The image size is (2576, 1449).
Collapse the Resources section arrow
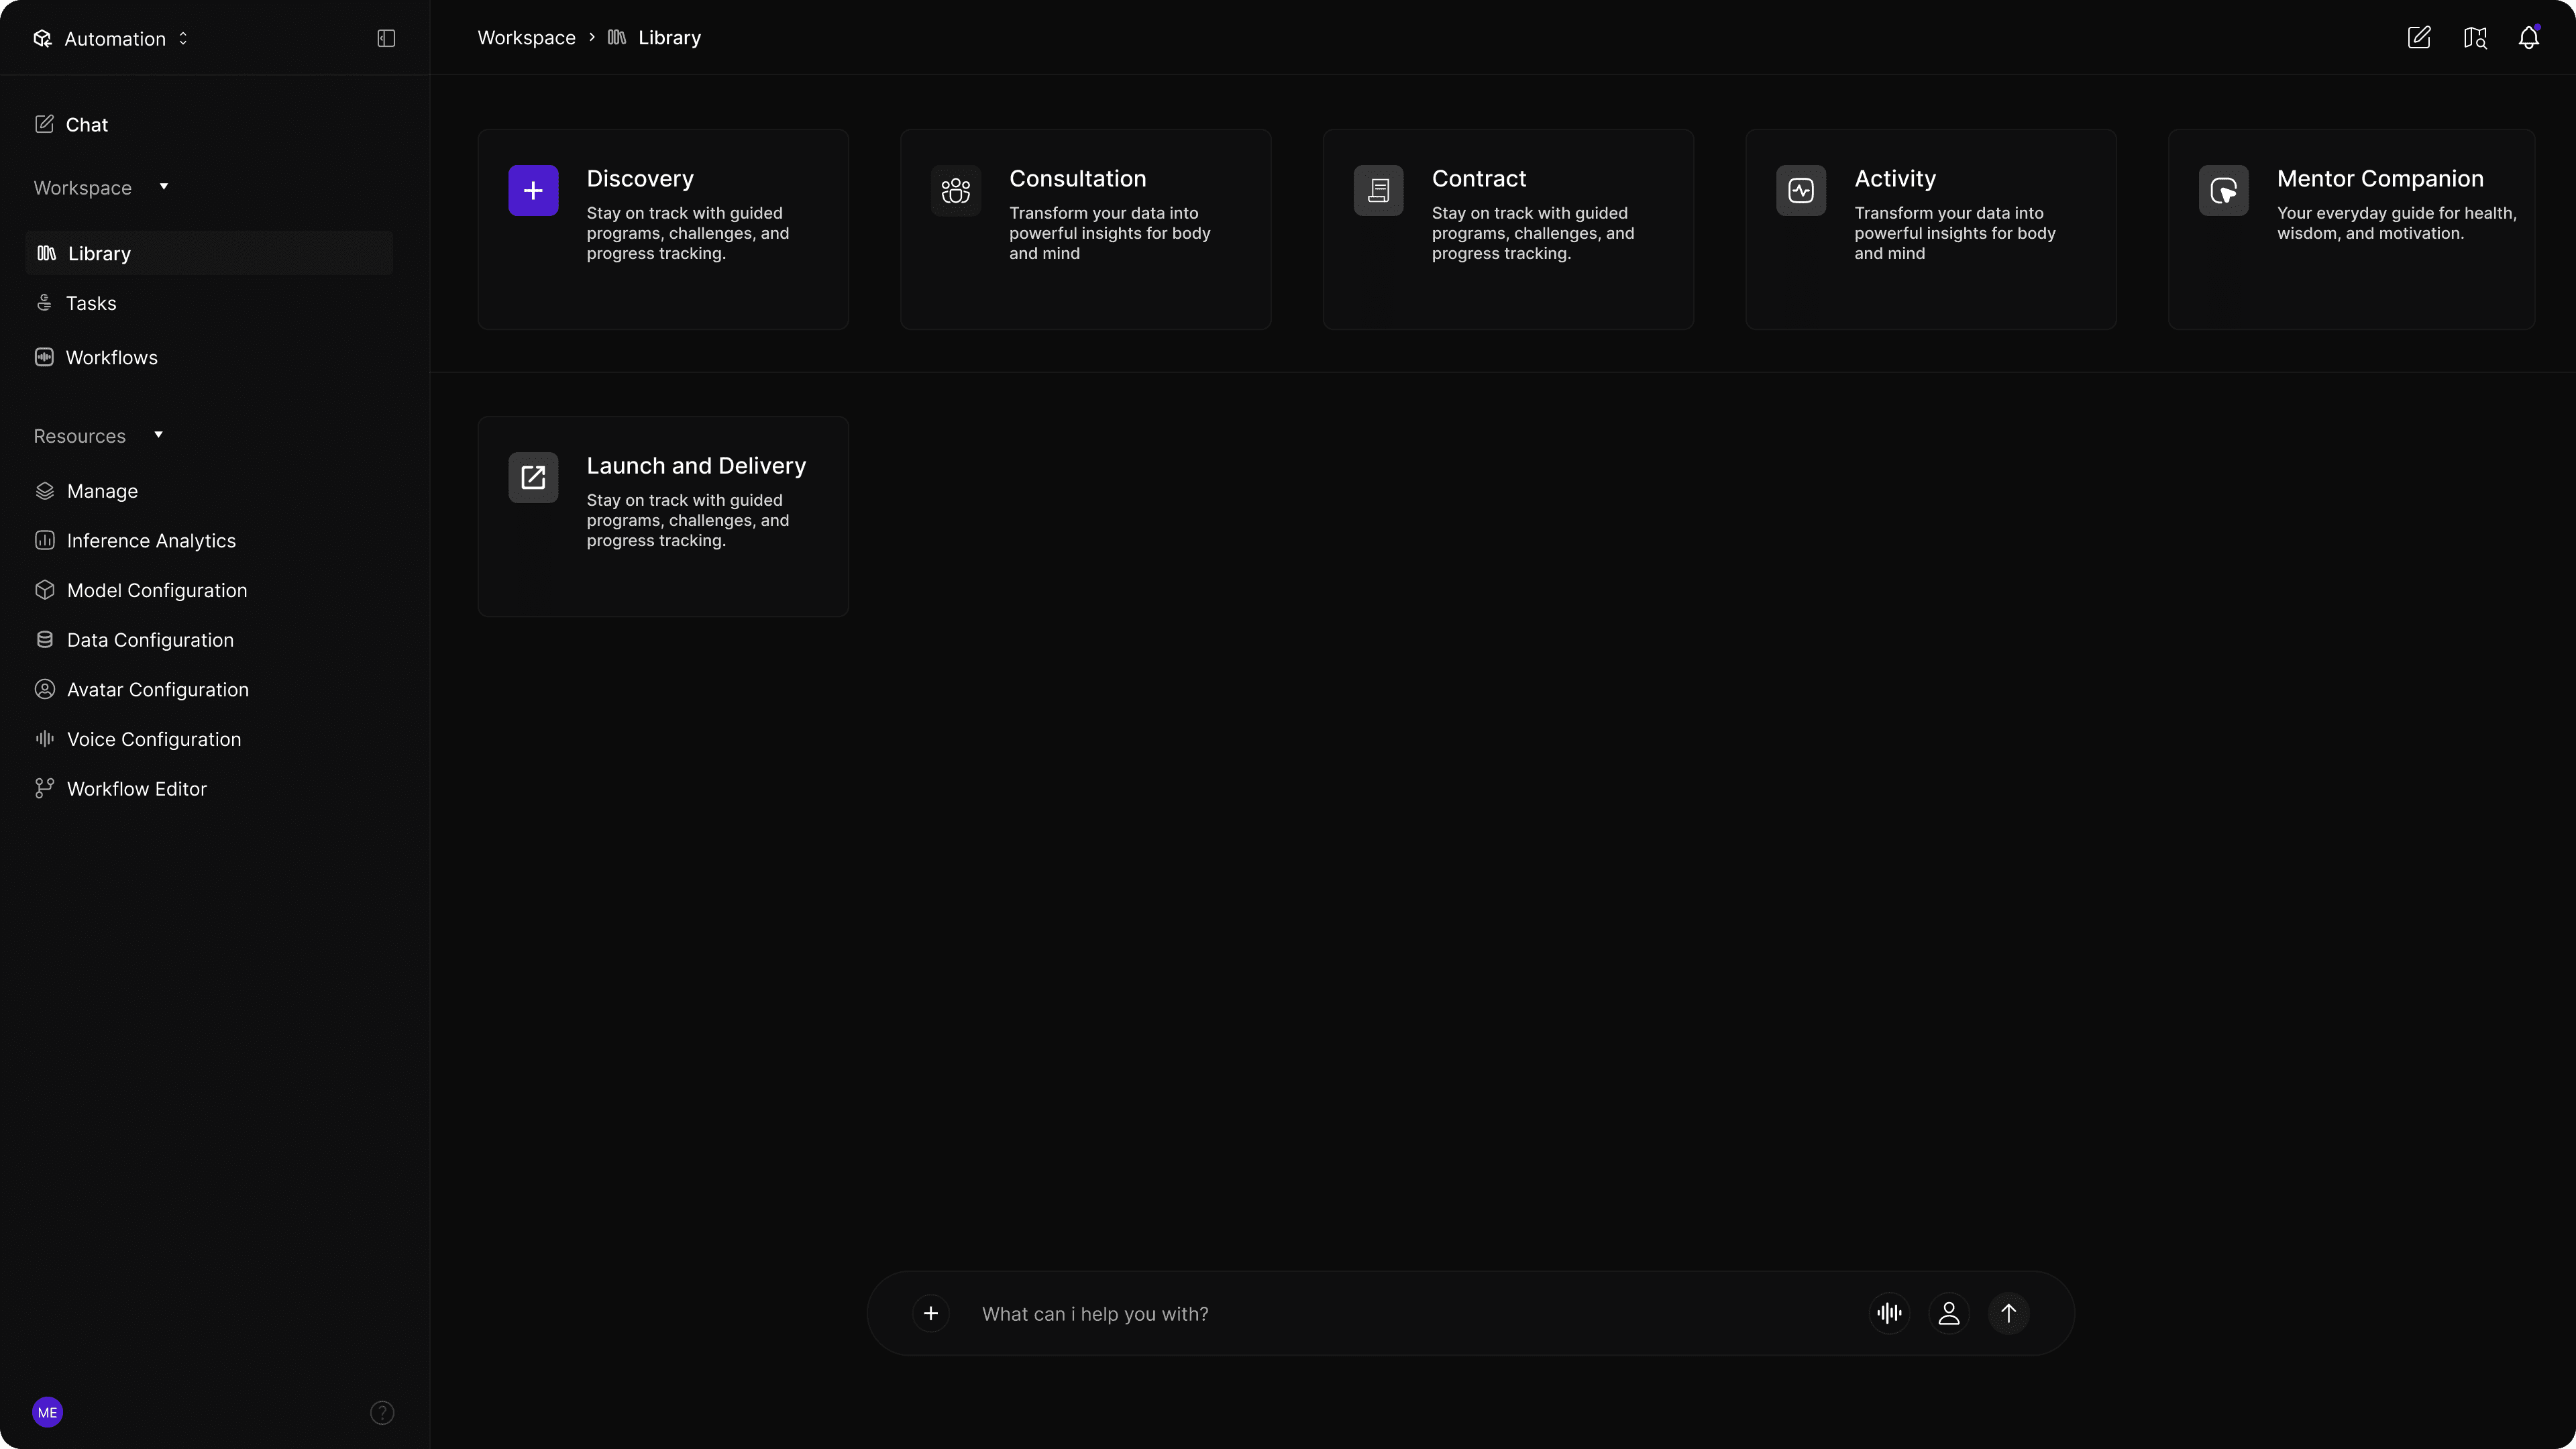tap(158, 434)
